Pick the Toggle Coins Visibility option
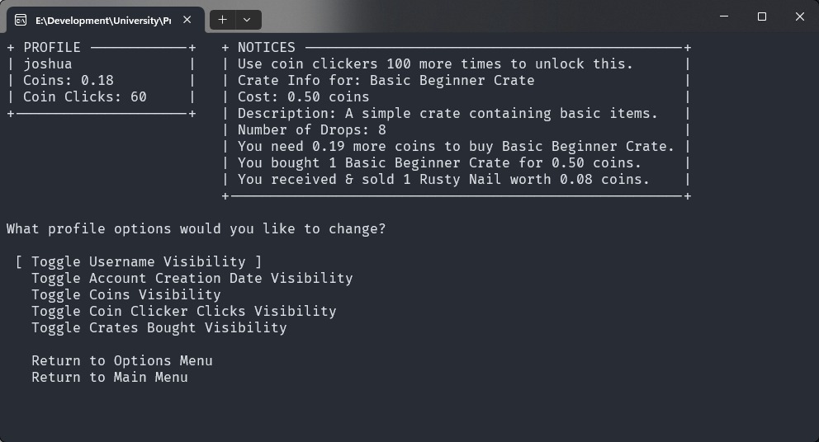Viewport: 819px width, 442px height. pyautogui.click(x=125, y=294)
